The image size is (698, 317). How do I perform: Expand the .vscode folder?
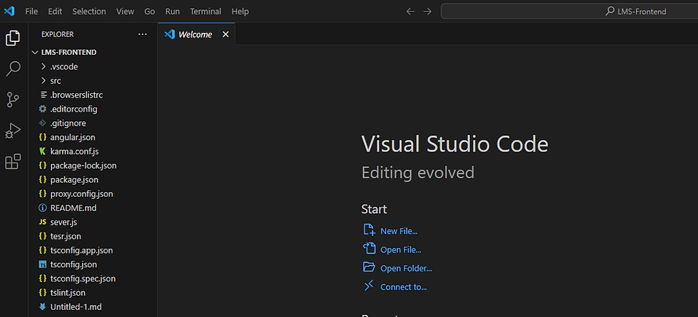[x=63, y=66]
